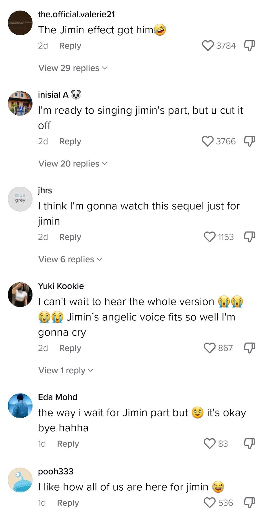Tap heart on jhrs's sequel comment
The height and width of the screenshot is (513, 264).
click(x=210, y=237)
